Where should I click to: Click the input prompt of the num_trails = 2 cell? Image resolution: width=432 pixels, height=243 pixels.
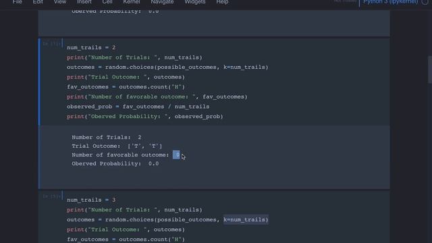pos(51,44)
